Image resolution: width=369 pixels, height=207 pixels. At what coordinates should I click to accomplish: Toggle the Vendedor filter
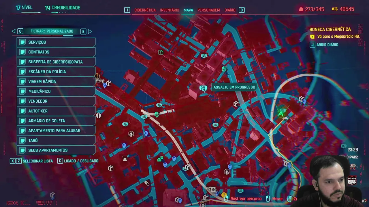pos(56,101)
